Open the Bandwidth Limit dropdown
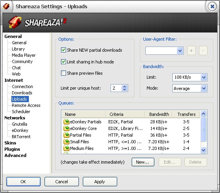220x193 pixels. click(204, 77)
